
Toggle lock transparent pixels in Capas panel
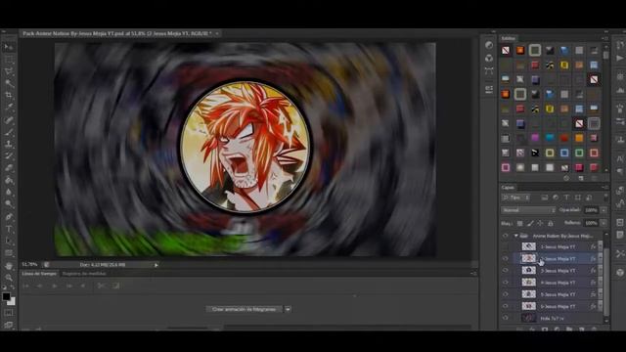click(x=519, y=224)
